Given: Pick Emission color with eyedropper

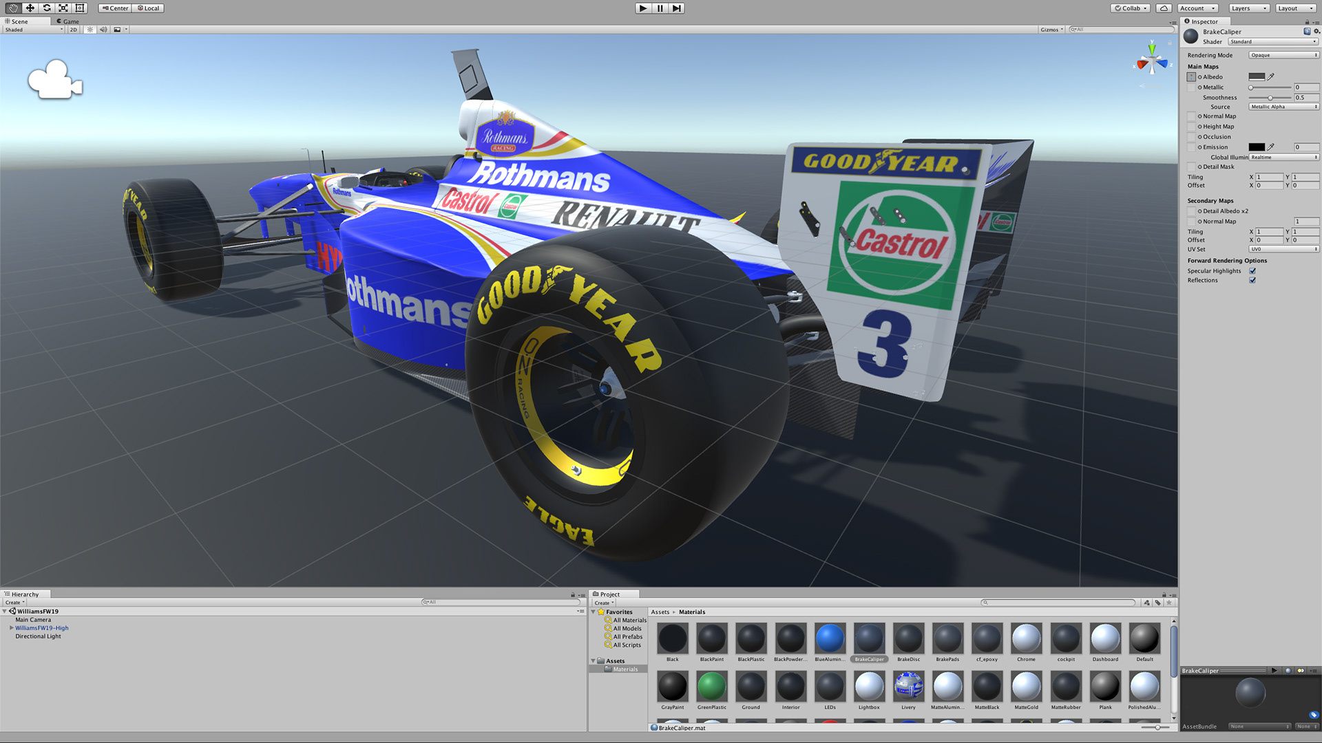Looking at the screenshot, I should coord(1271,147).
